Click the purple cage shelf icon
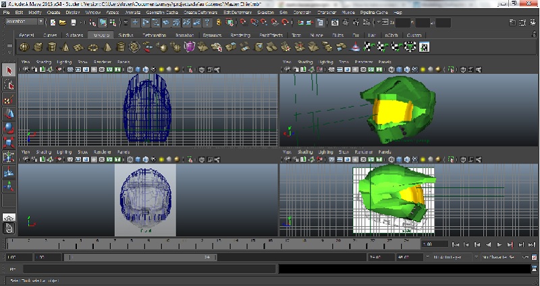The image size is (540, 286). pos(190,47)
